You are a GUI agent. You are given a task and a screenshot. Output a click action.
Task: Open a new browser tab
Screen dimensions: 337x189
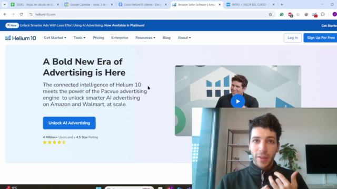[x=282, y=5]
